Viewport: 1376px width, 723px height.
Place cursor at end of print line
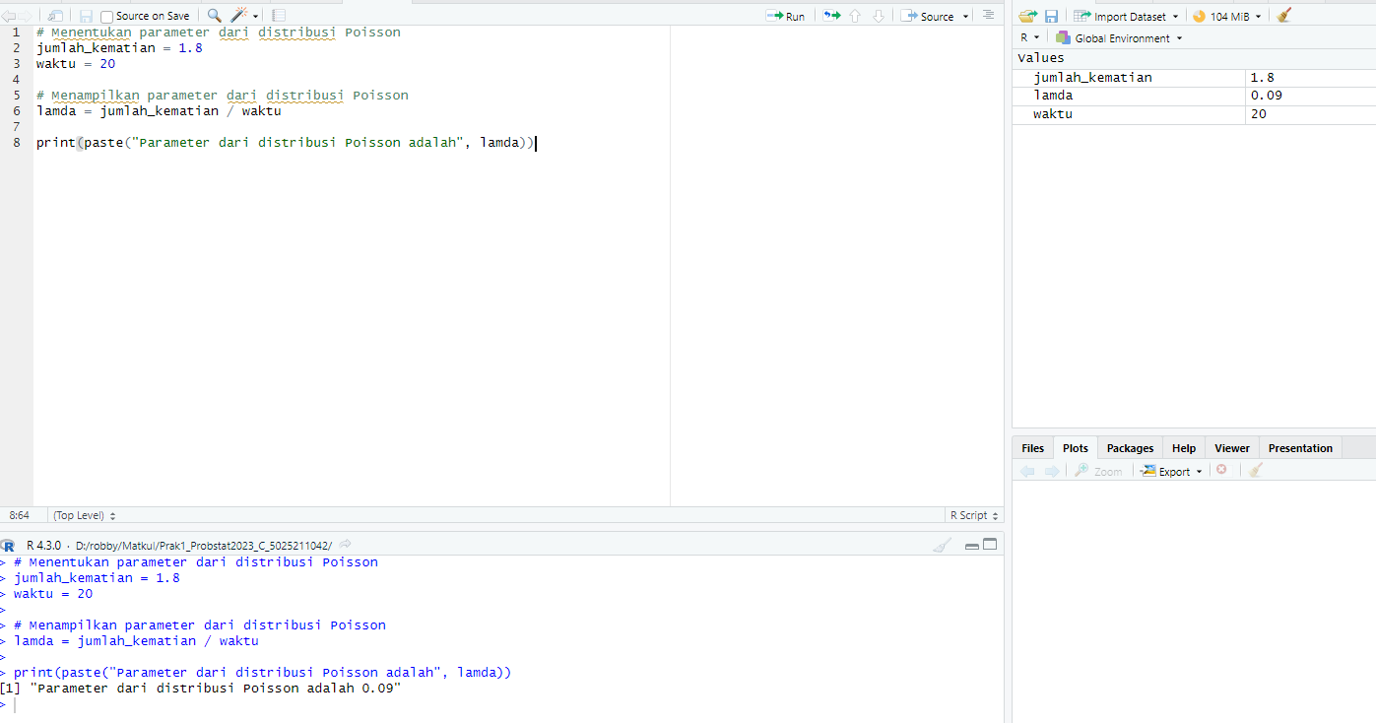click(535, 143)
